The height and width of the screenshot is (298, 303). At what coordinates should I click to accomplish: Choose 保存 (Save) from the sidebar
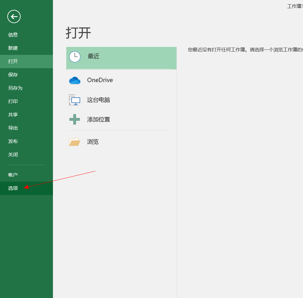13,75
